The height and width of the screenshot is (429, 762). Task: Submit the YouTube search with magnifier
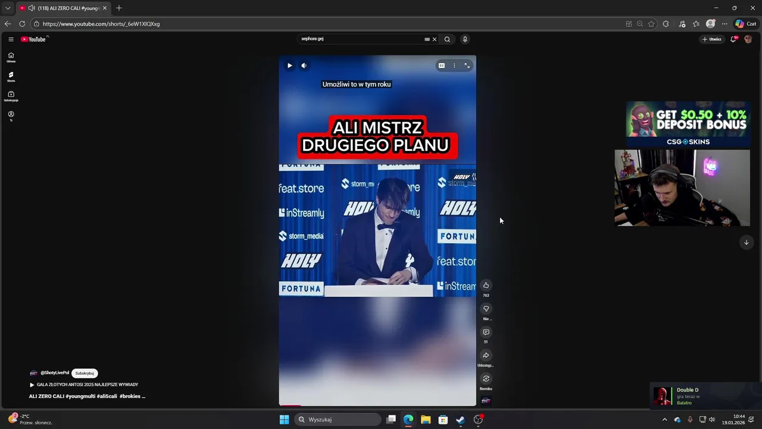point(447,39)
